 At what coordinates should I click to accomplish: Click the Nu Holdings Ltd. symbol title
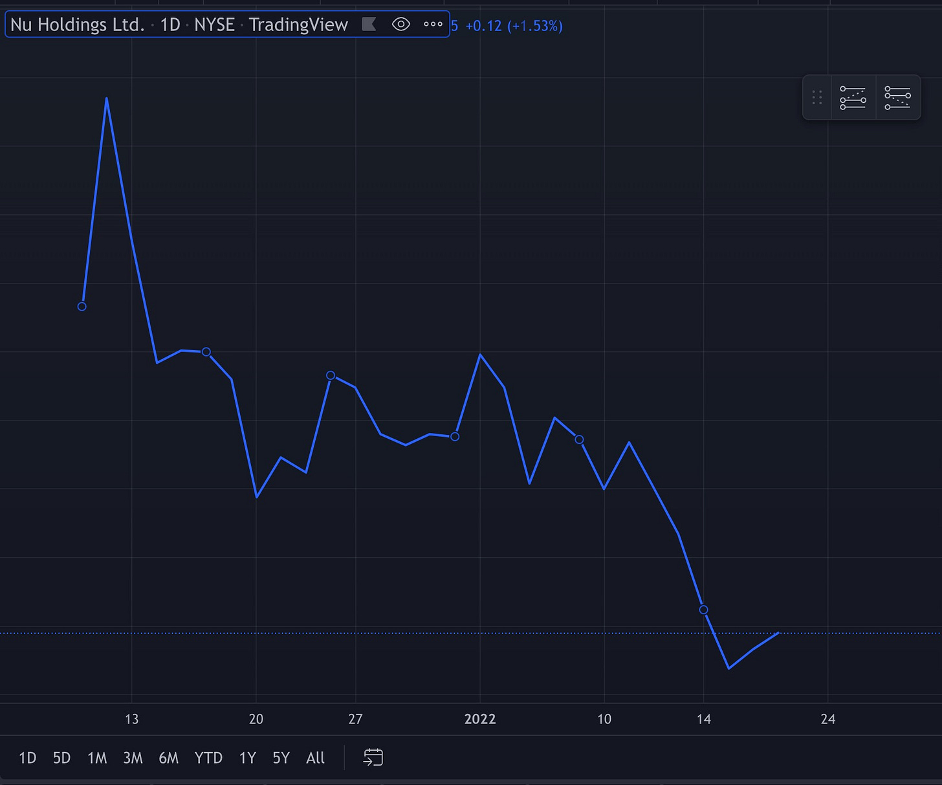[x=77, y=25]
